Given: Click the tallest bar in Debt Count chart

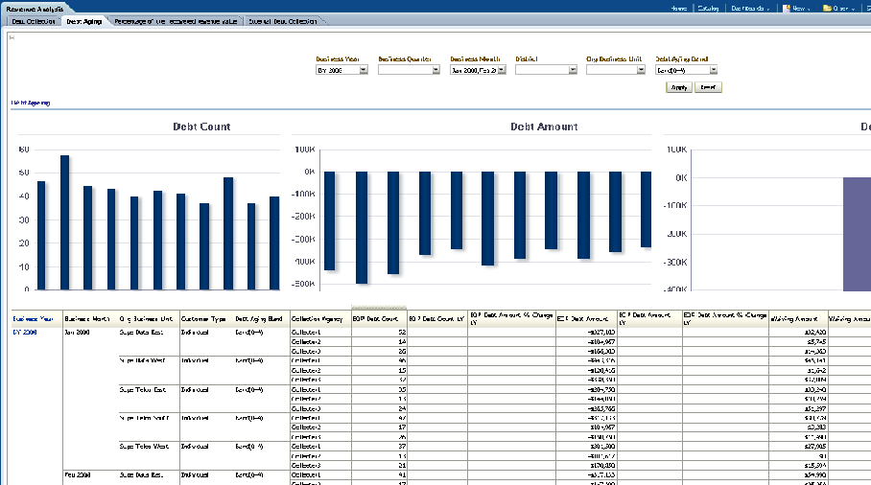Looking at the screenshot, I should 64,222.
